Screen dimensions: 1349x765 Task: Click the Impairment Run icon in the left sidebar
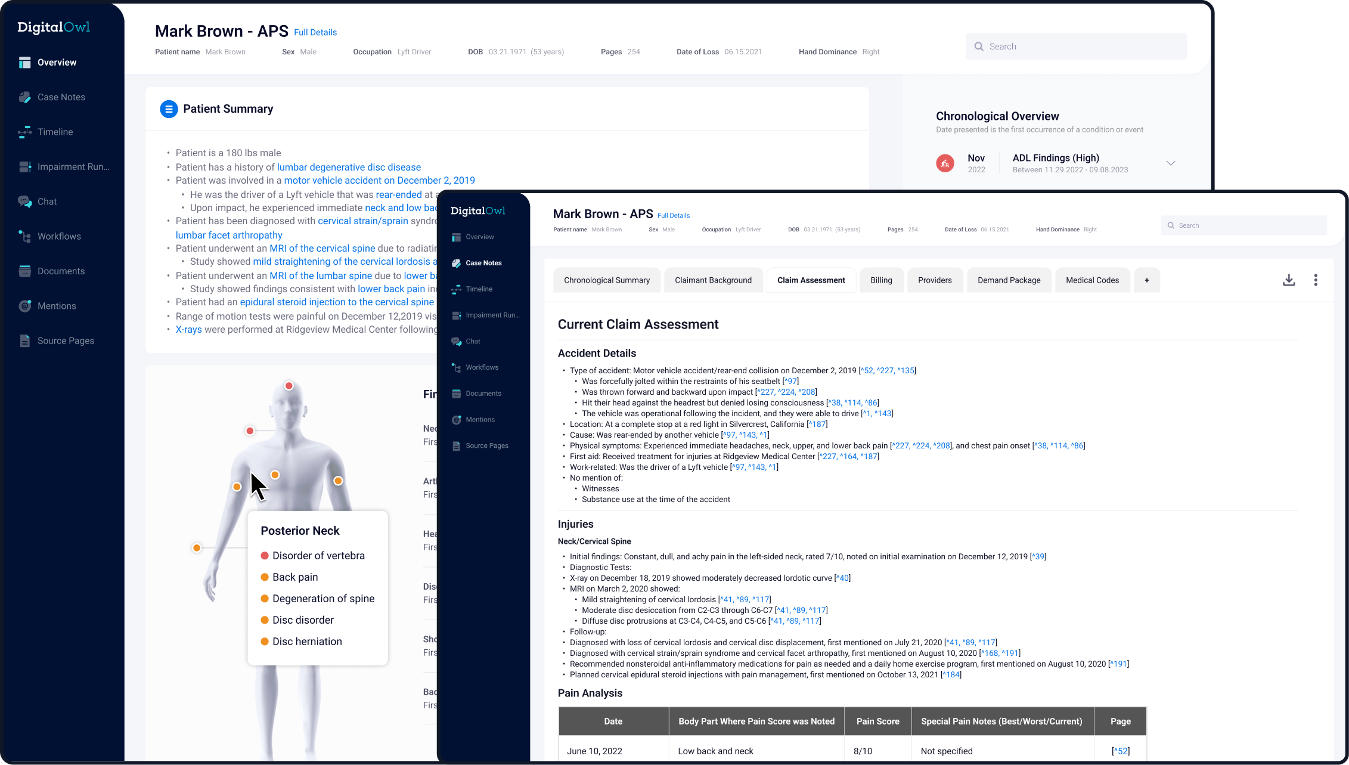click(24, 167)
